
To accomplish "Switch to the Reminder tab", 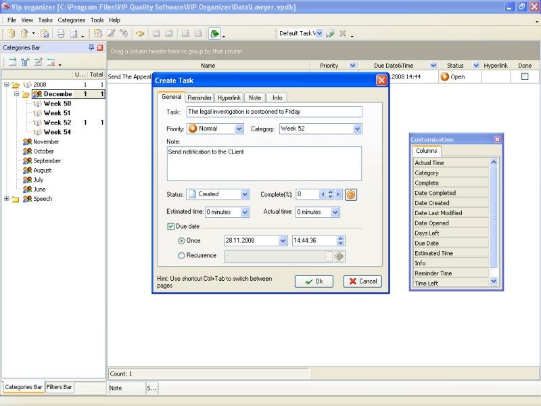I will click(199, 97).
